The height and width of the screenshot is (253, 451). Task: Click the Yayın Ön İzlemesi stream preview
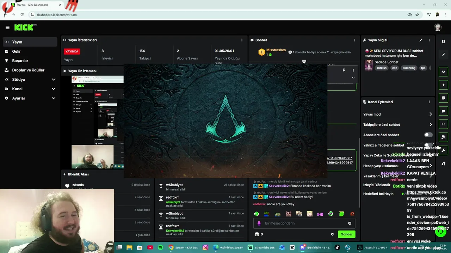coord(98,122)
